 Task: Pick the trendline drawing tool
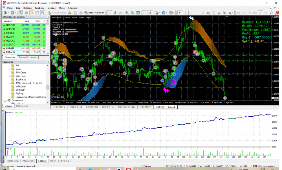tap(203, 13)
